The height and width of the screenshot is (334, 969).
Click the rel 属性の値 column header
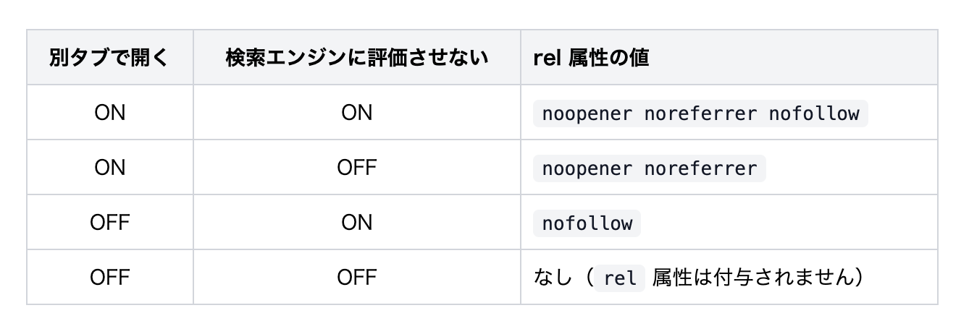tap(590, 58)
